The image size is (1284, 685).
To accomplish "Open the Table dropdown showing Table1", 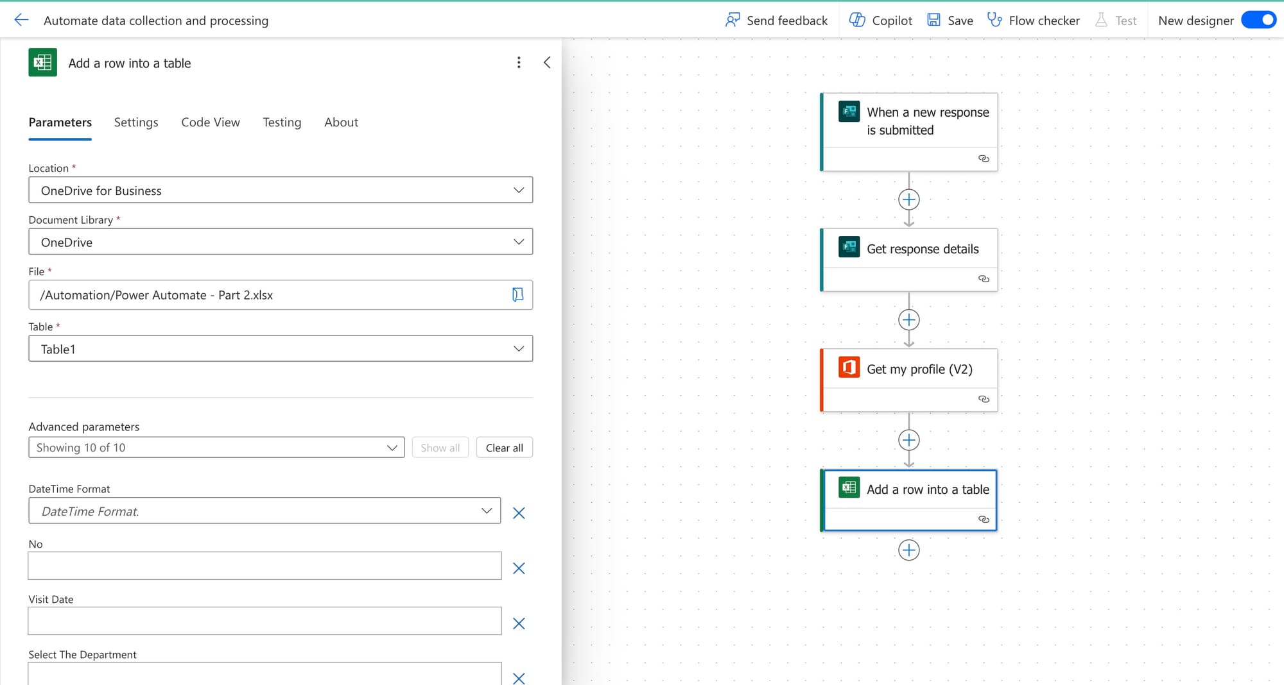I will [x=281, y=348].
